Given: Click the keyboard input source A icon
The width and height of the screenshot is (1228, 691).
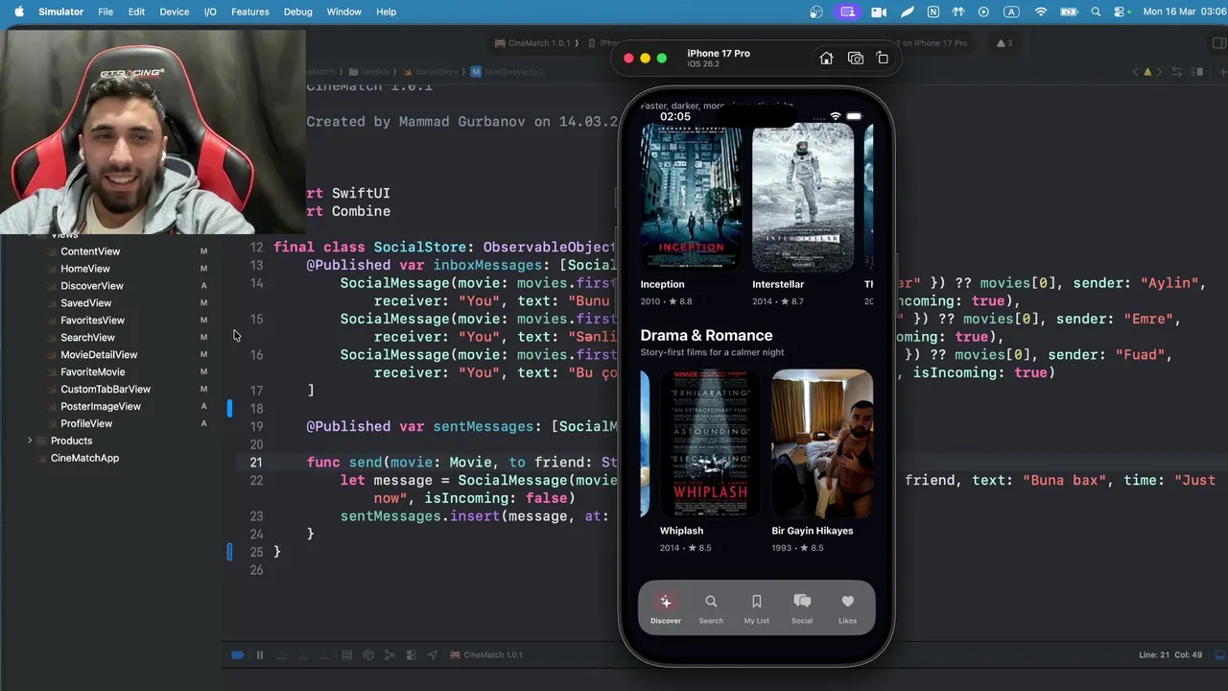Looking at the screenshot, I should point(1011,12).
